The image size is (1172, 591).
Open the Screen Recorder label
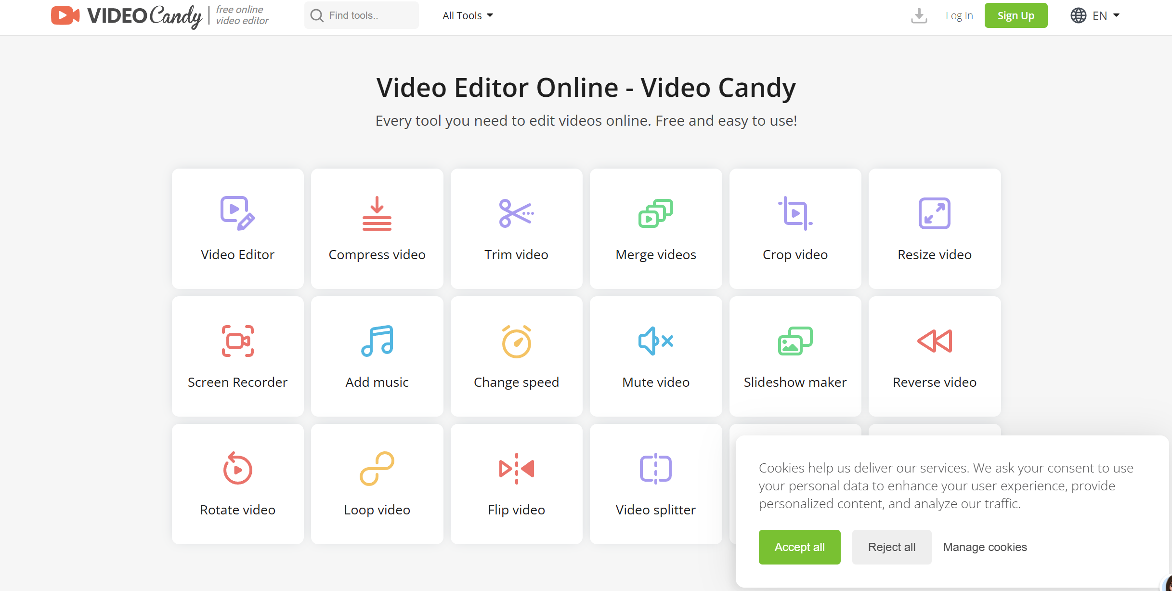(x=237, y=382)
